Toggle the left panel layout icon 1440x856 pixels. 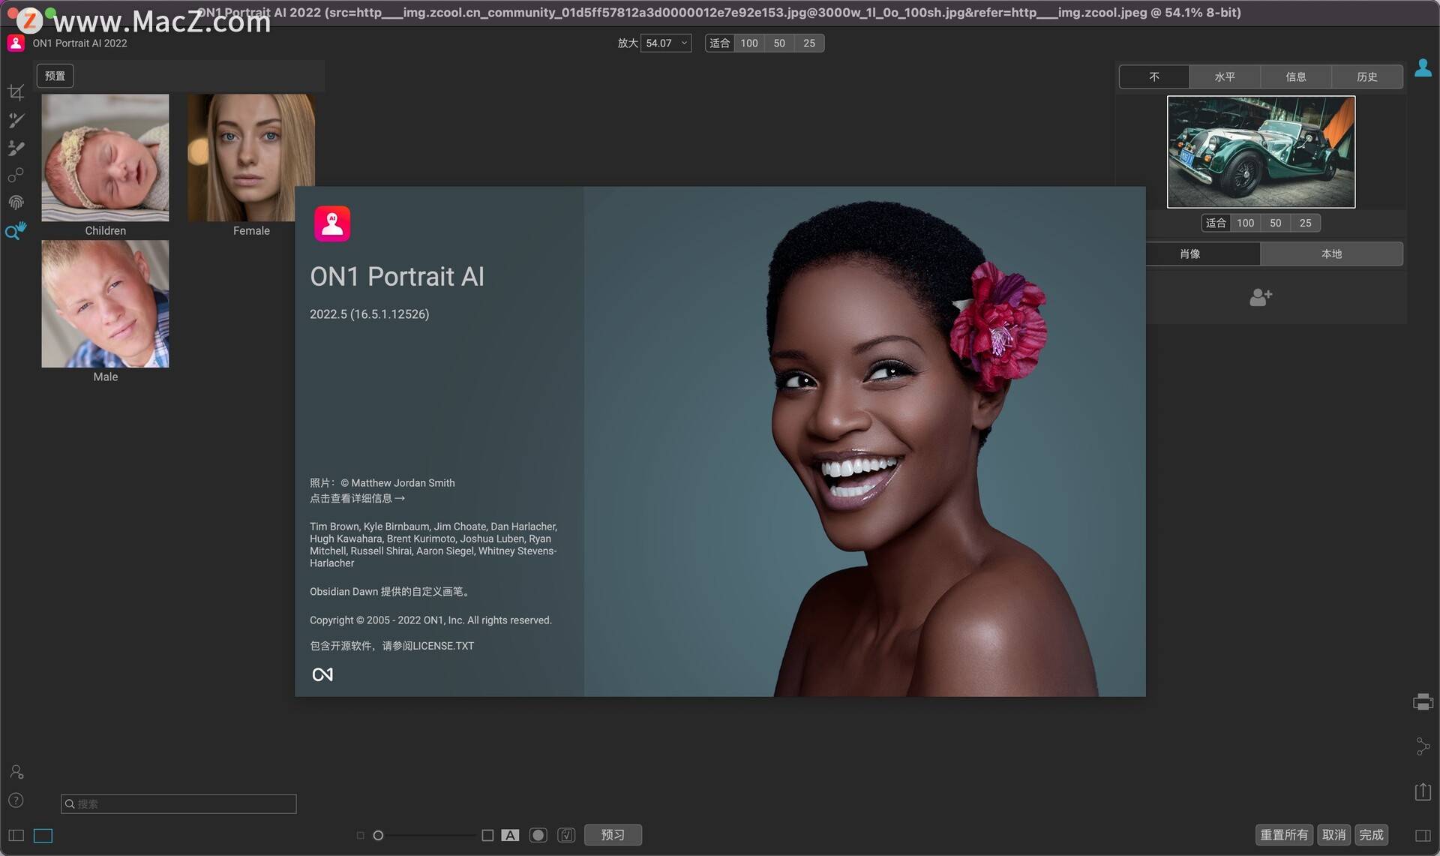coord(16,835)
